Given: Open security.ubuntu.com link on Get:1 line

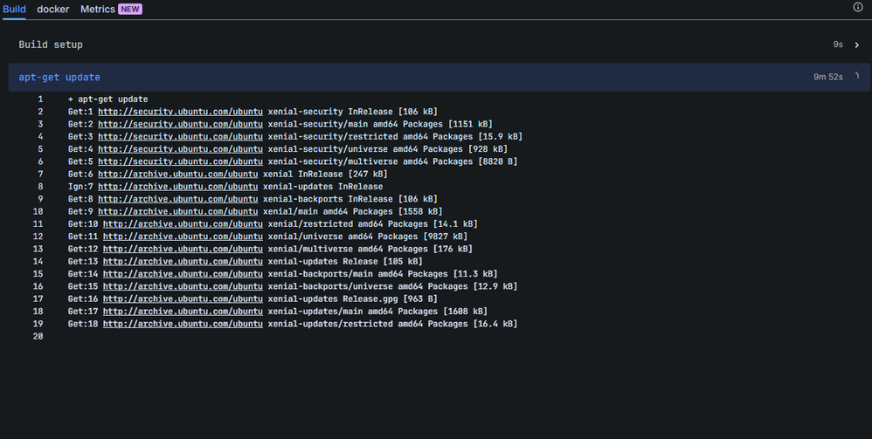Looking at the screenshot, I should [x=180, y=112].
